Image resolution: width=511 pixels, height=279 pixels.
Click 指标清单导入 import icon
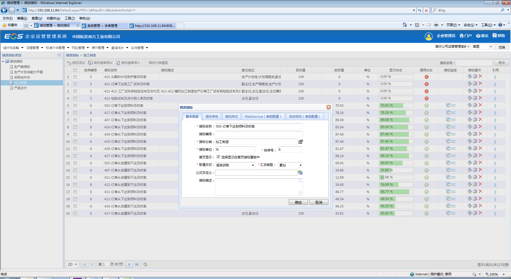pos(118,63)
